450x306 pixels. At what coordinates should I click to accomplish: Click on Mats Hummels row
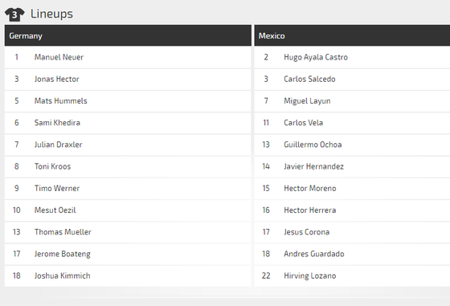[x=128, y=101]
